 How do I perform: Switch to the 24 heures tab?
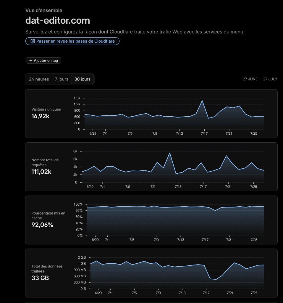(x=39, y=79)
